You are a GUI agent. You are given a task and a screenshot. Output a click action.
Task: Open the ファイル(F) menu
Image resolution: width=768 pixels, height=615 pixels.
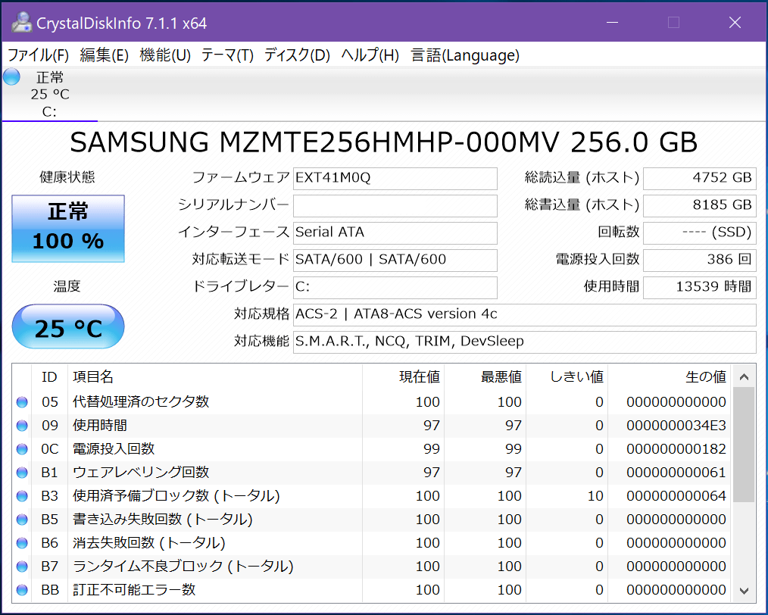38,55
